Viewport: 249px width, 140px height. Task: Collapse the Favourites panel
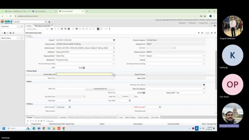tap(18, 26)
